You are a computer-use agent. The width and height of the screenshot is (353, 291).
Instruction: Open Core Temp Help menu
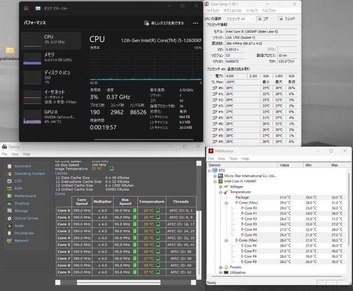coord(268,11)
